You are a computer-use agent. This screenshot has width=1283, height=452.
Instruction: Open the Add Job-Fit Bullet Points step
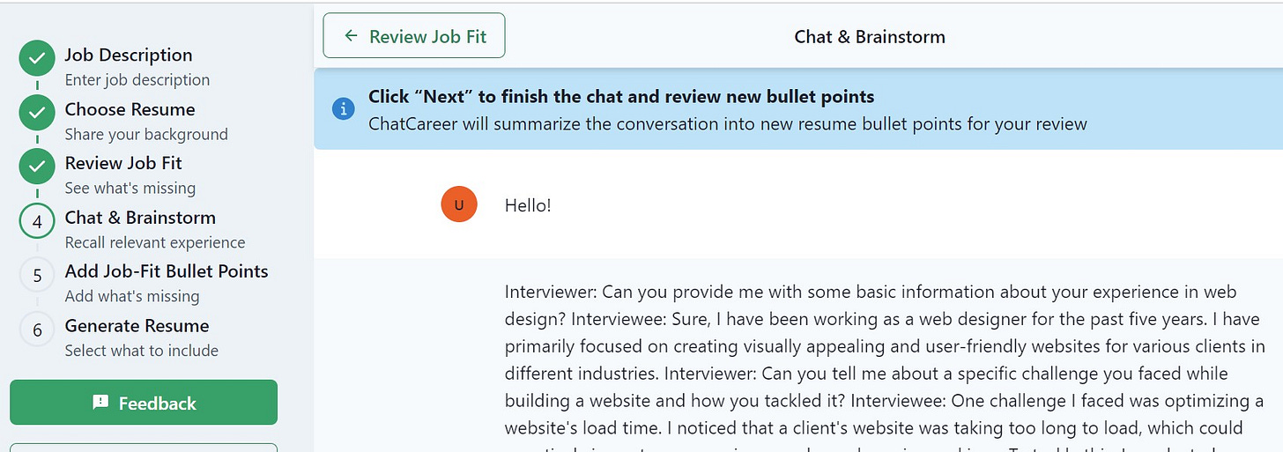pyautogui.click(x=167, y=271)
